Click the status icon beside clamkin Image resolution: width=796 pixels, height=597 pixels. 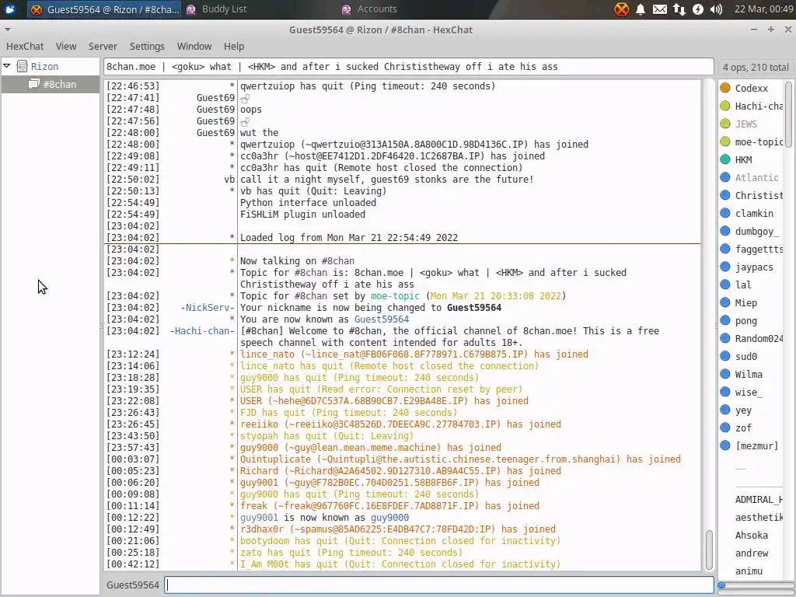click(725, 213)
